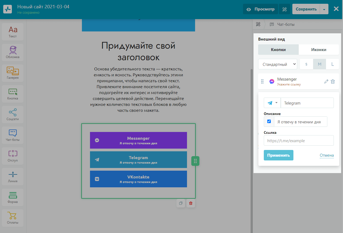Duplicate the selected chat-bot block
The height and width of the screenshot is (233, 343).
[181, 203]
